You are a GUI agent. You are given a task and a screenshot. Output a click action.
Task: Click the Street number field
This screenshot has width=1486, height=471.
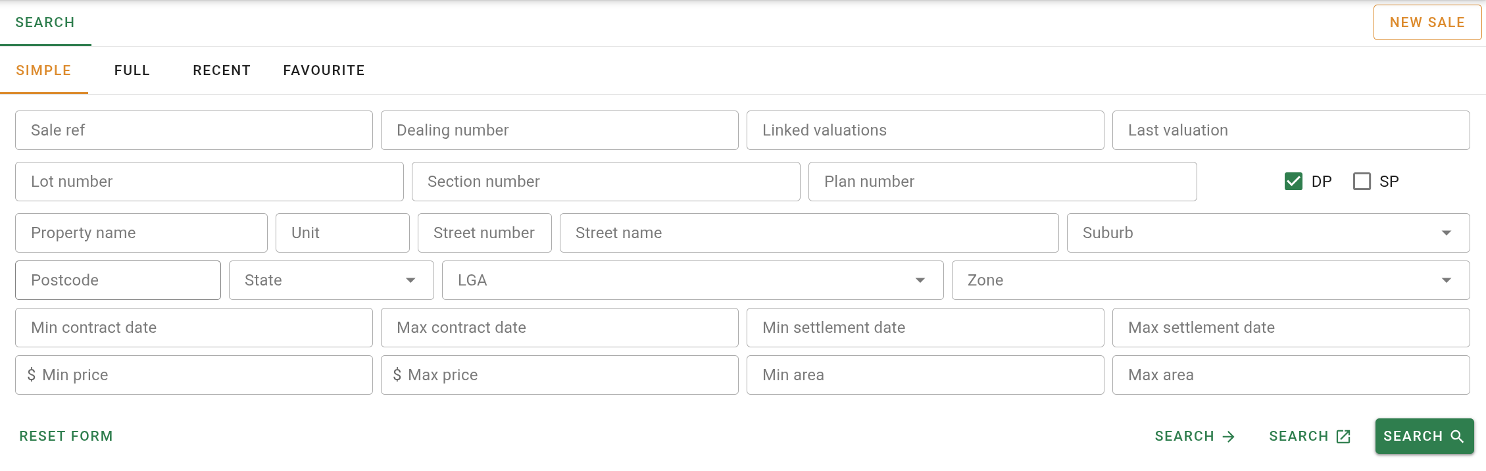(485, 233)
